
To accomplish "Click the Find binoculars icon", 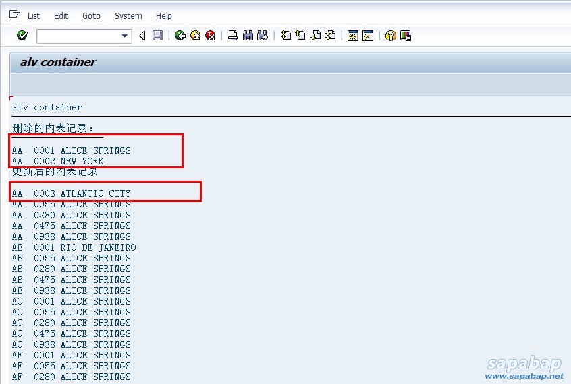I will [x=248, y=36].
